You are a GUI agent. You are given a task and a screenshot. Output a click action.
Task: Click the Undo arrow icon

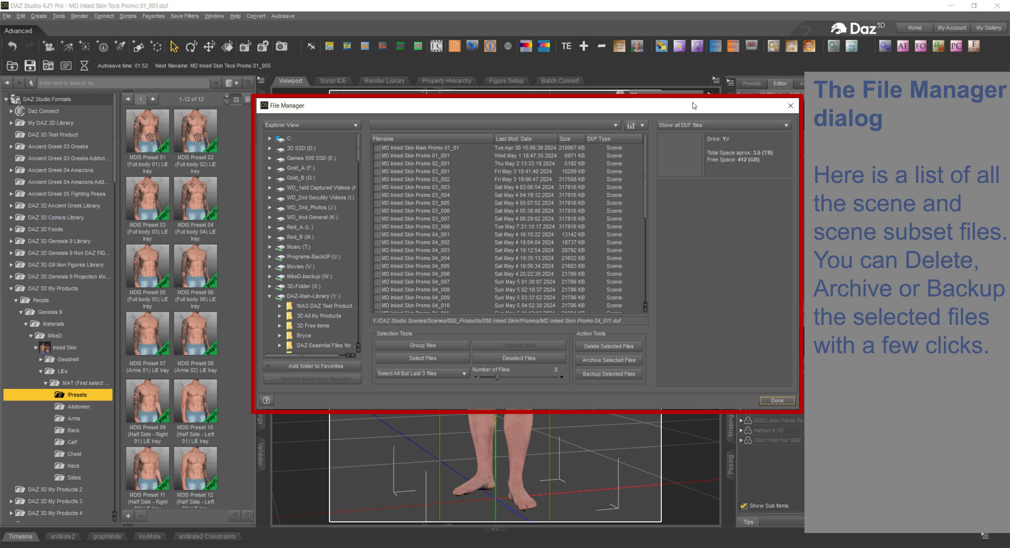pyautogui.click(x=12, y=47)
